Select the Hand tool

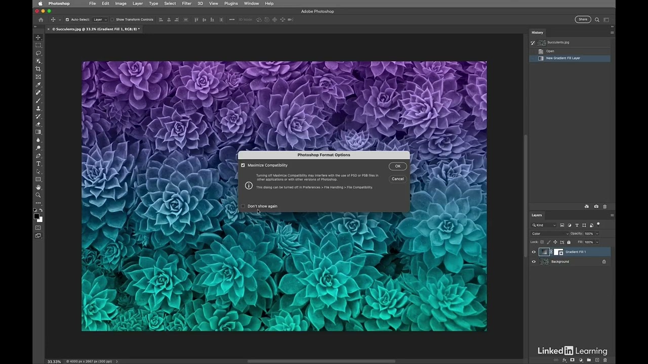38,187
